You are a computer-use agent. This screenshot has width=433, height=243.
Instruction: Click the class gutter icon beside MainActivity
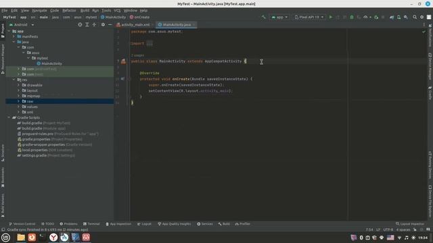(123, 61)
